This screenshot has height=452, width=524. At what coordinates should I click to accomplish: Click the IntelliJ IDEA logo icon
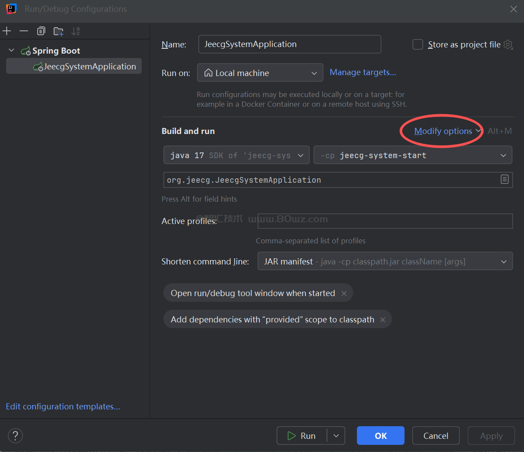click(11, 9)
